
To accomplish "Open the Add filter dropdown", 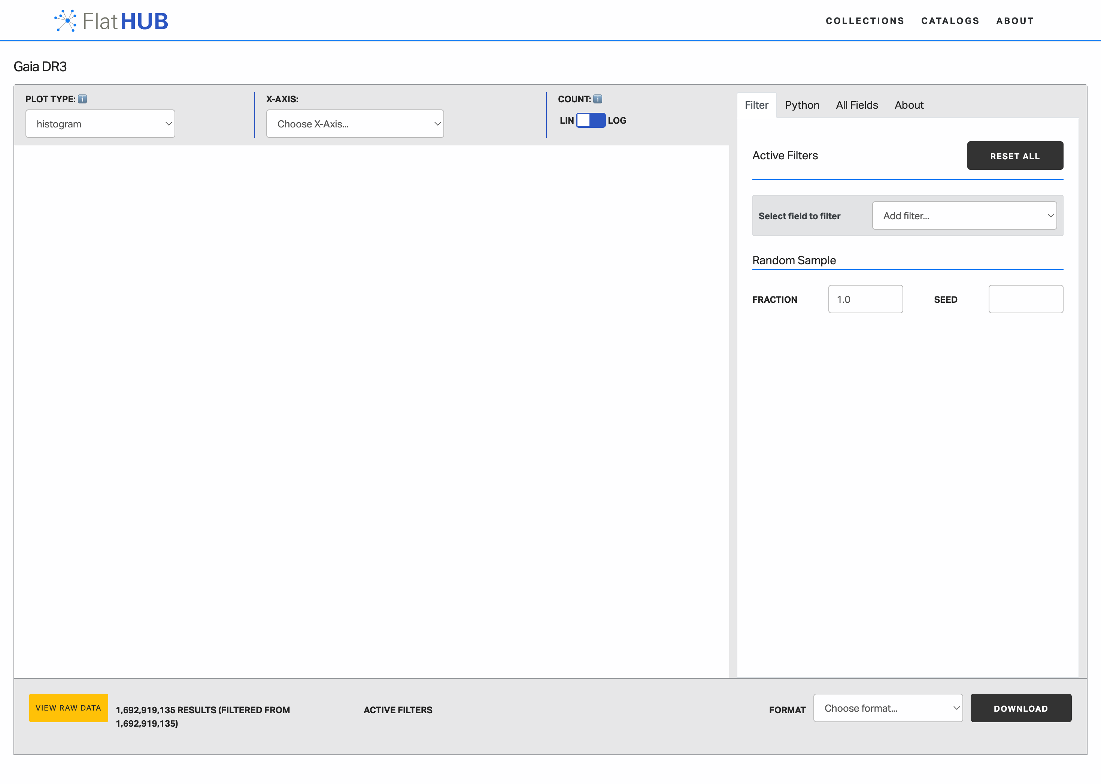I will [x=964, y=215].
